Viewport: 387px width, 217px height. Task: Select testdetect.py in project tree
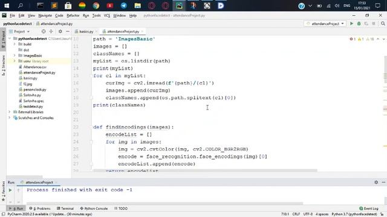33,107
